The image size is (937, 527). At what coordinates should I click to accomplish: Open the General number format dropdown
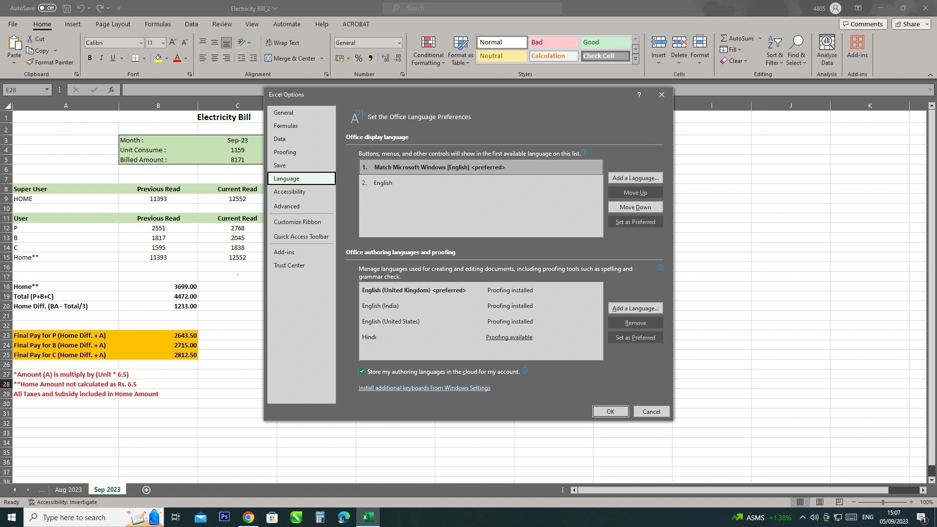click(x=399, y=43)
